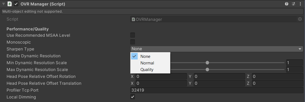
Task: Click the Min Dynamic Resolution Scale slider handle
Action: pos(207,63)
